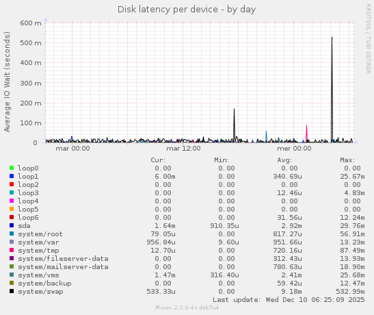Select the loop5 legend label

pos(28,210)
